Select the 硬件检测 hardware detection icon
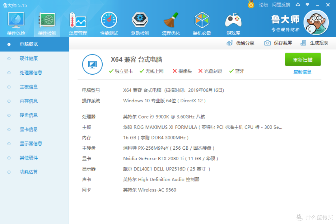336x224 pixels. pos(47,24)
